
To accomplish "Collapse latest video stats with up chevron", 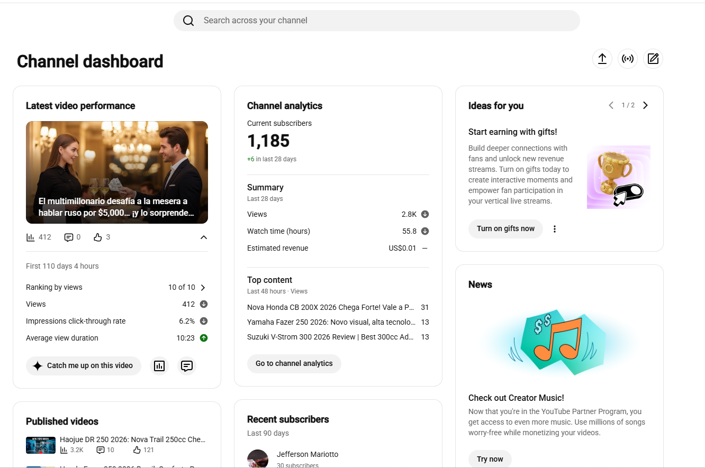I will pyautogui.click(x=204, y=237).
